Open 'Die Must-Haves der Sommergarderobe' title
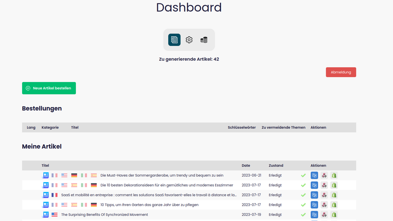The height and width of the screenshot is (221, 393). coord(162,175)
